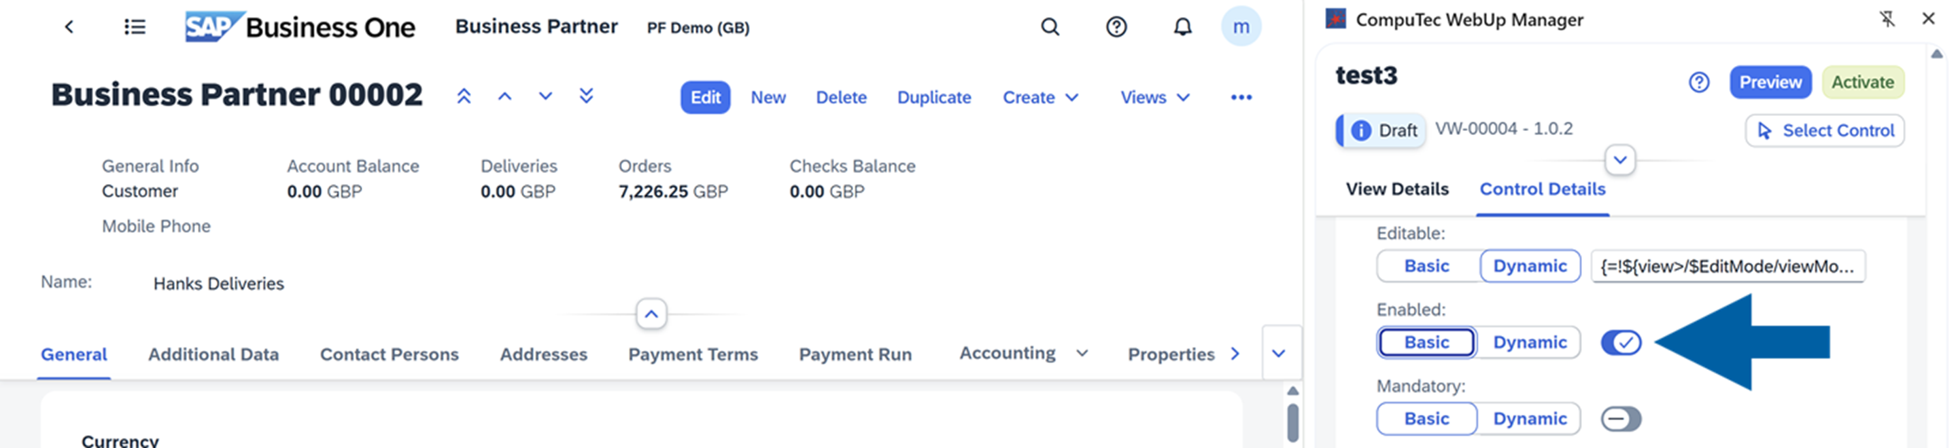Click the Preview button
This screenshot has width=1958, height=448.
tap(1770, 82)
